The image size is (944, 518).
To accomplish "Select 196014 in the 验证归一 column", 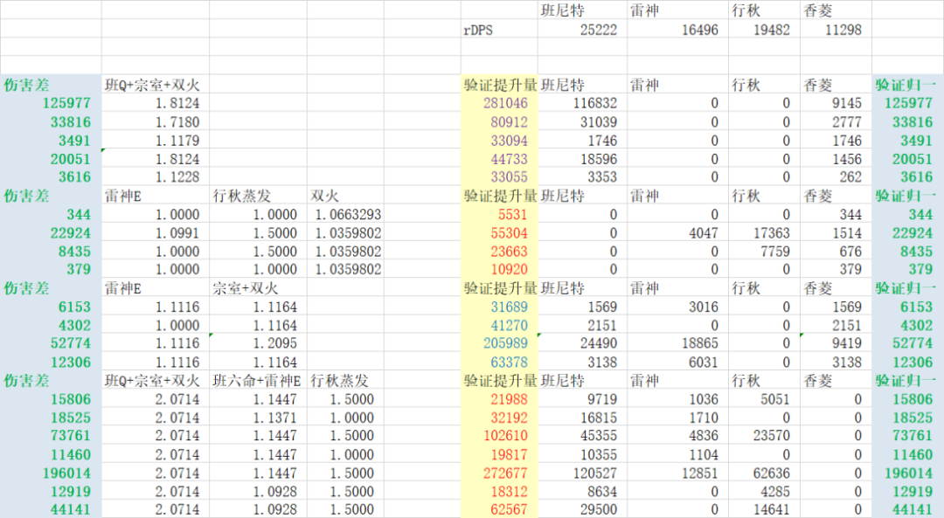I will pyautogui.click(x=908, y=473).
